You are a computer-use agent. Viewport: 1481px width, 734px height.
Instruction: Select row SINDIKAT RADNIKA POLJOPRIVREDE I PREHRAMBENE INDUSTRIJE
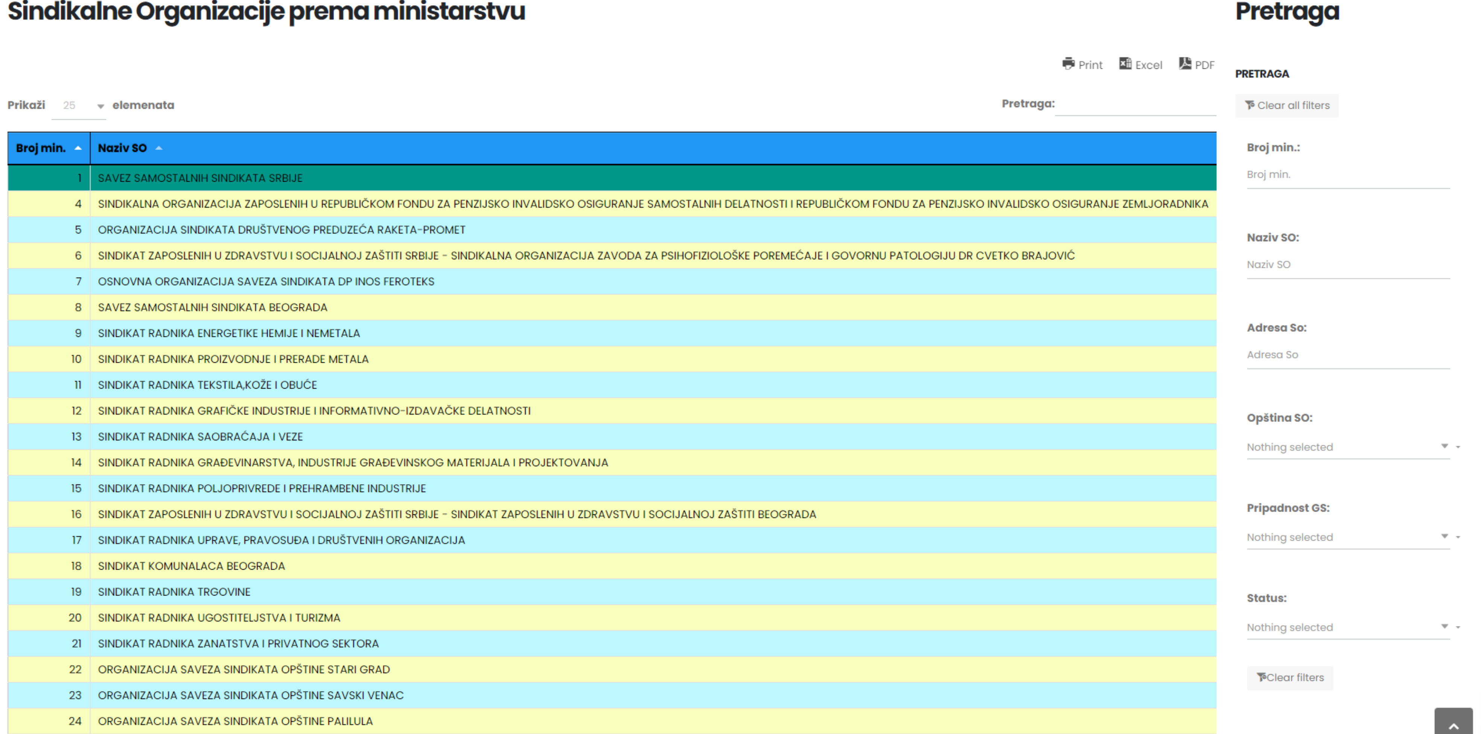(x=612, y=488)
